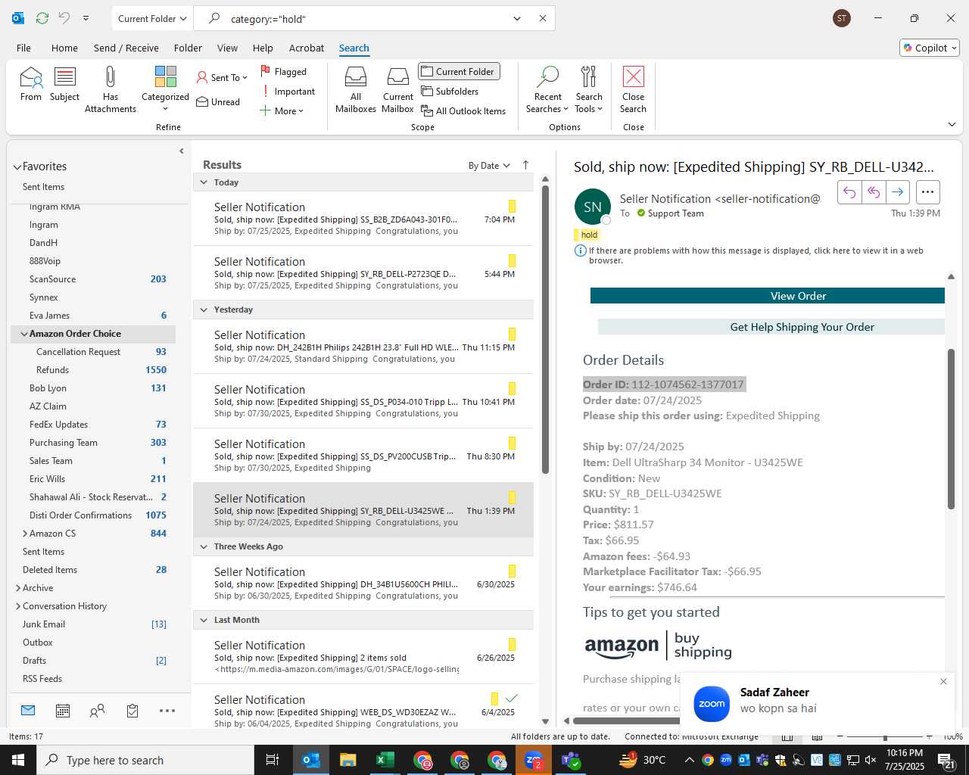Filter results by Unread messages
This screenshot has height=775, width=969.
218,102
